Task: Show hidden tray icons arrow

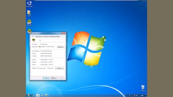Action: [132, 95]
